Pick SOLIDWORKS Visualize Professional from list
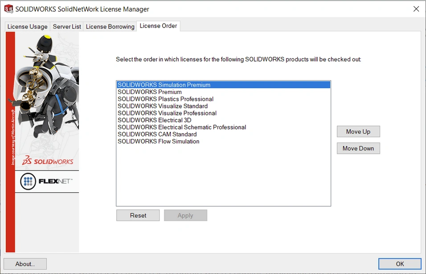The image size is (426, 274). tap(223, 113)
